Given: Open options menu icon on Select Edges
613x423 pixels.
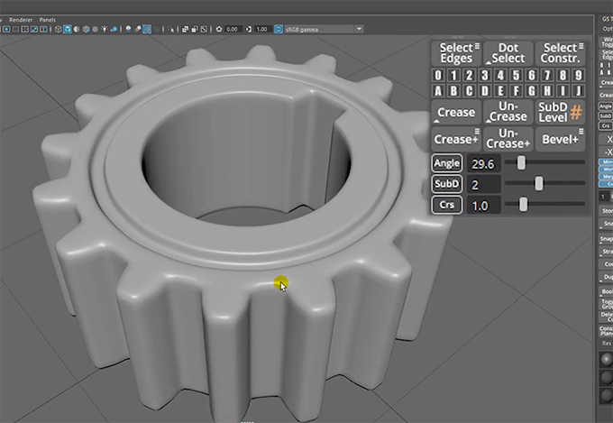Looking at the screenshot, I should coord(477,46).
